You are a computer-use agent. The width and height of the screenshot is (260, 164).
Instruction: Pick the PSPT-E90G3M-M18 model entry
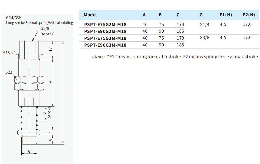(x=105, y=45)
